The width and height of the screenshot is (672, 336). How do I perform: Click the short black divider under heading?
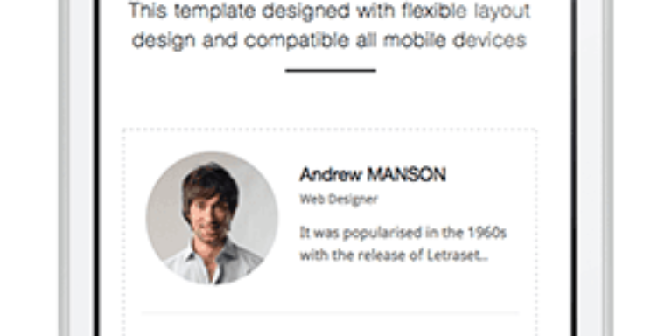tap(331, 71)
